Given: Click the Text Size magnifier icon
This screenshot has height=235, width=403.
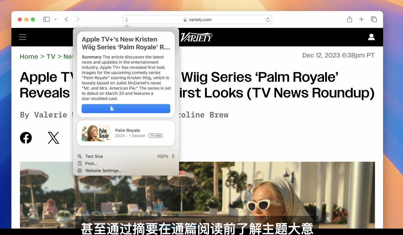Looking at the screenshot, I should pyautogui.click(x=80, y=156).
